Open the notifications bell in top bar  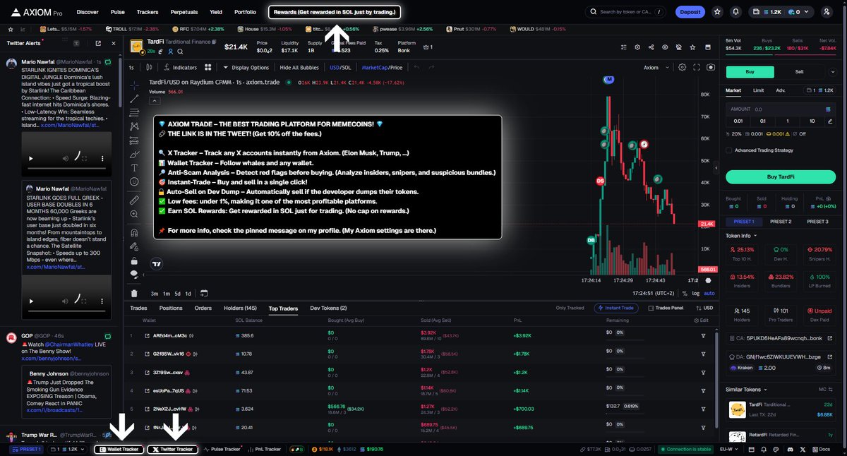click(736, 12)
